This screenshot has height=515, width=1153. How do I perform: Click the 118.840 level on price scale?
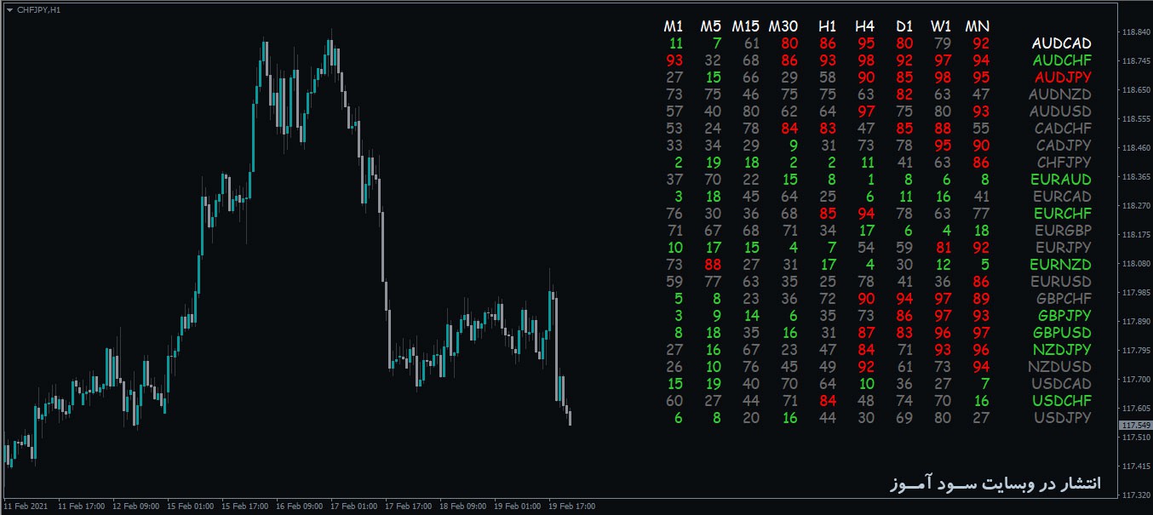(1135, 32)
